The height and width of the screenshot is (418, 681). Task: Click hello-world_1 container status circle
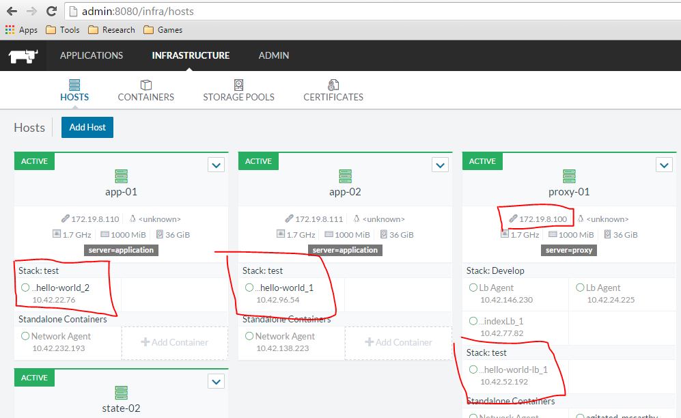[249, 288]
